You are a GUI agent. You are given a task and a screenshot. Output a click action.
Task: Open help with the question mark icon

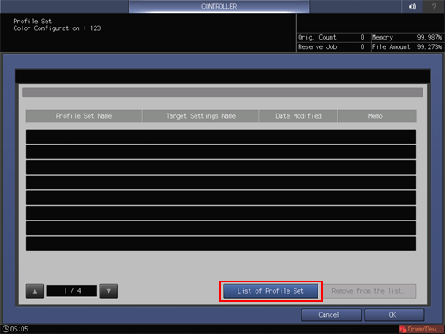tap(434, 6)
